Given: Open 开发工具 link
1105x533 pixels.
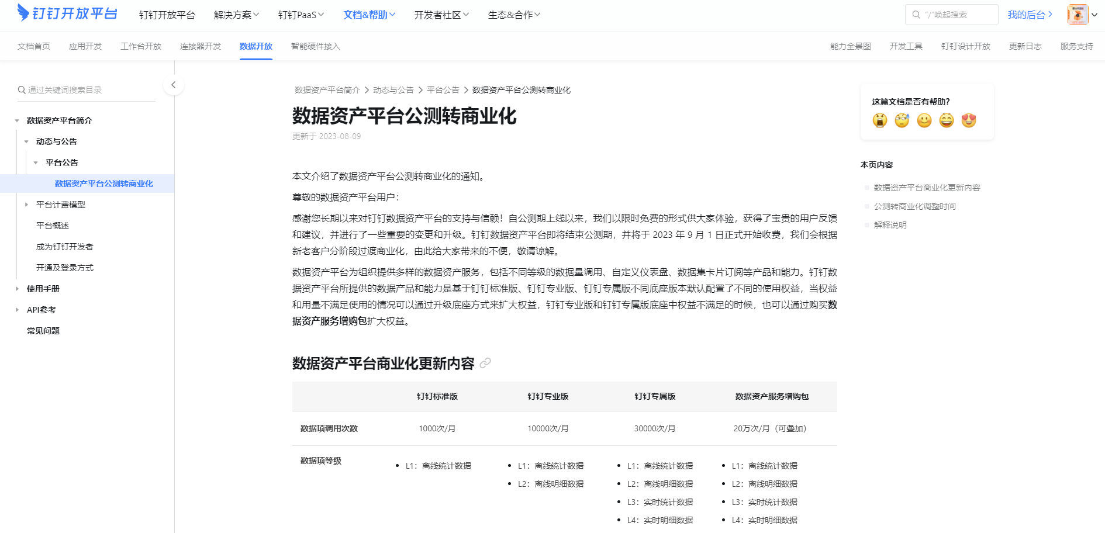Looking at the screenshot, I should coord(906,46).
